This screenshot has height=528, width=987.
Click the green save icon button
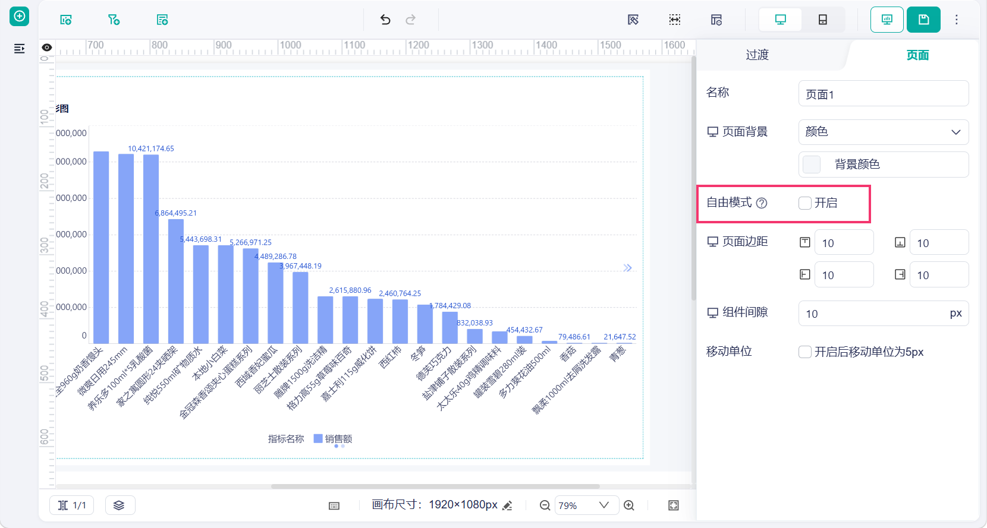coord(923,20)
